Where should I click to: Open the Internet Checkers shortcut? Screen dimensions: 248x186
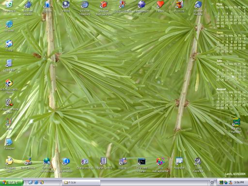(85, 8)
